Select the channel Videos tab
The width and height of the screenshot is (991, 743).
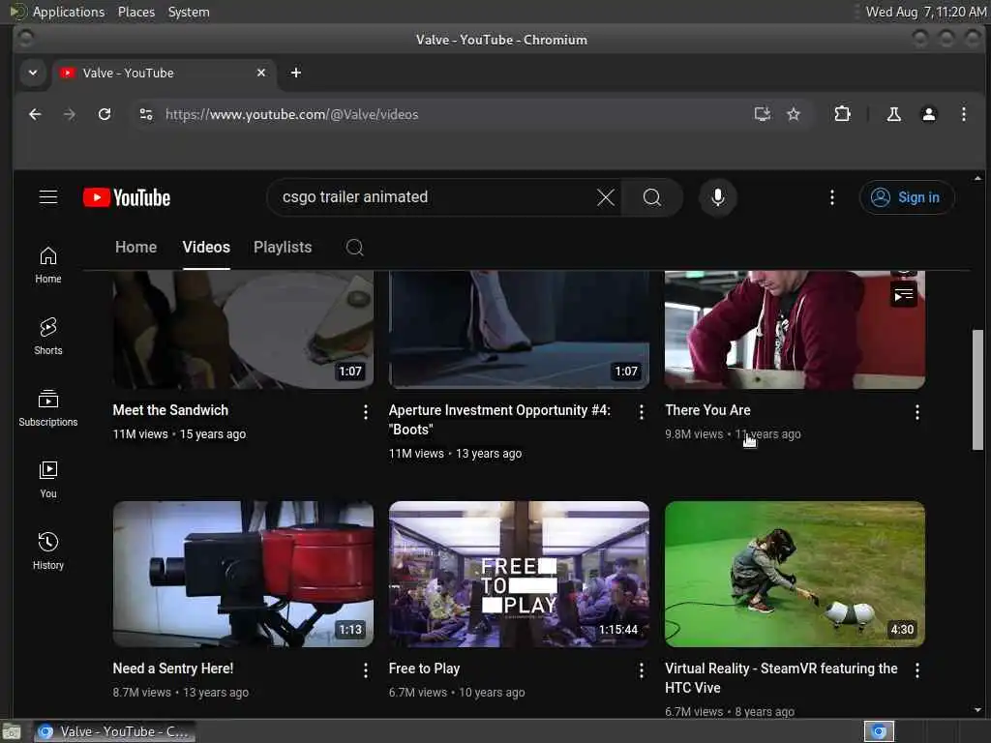point(206,247)
